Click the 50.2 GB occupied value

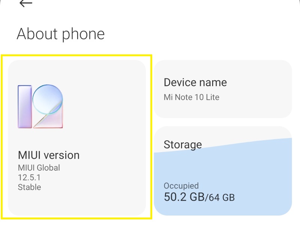coord(183,197)
